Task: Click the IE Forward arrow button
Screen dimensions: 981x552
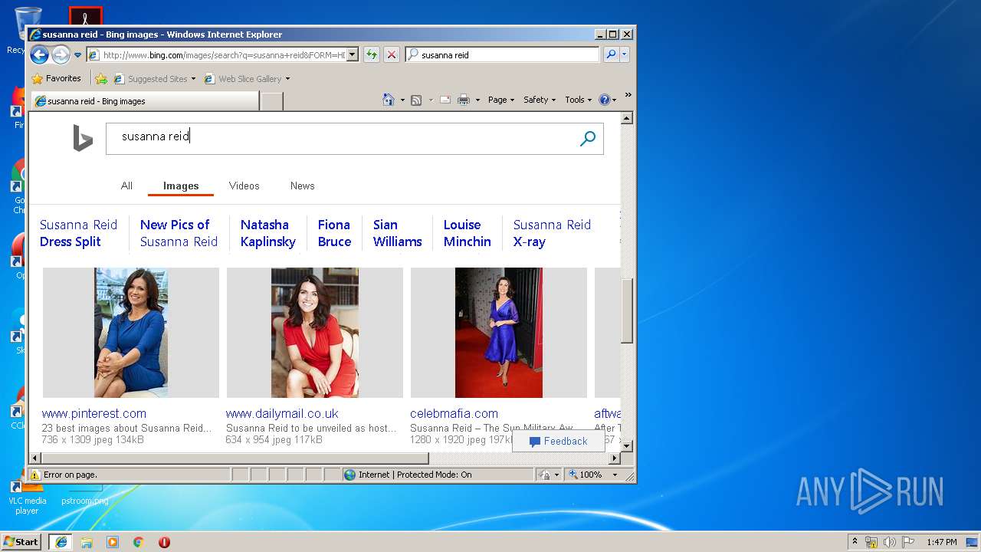Action: [x=61, y=54]
